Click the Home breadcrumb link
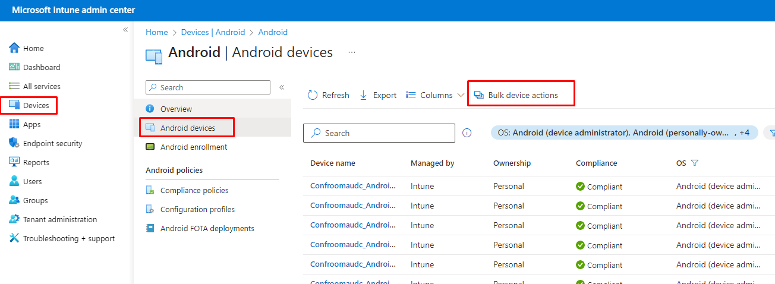This screenshot has width=775, height=284. click(157, 32)
